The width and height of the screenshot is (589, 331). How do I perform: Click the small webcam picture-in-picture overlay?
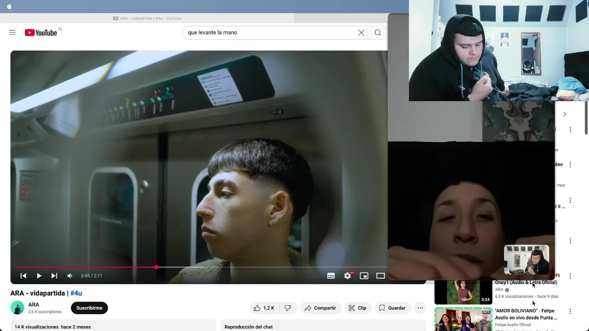(526, 260)
